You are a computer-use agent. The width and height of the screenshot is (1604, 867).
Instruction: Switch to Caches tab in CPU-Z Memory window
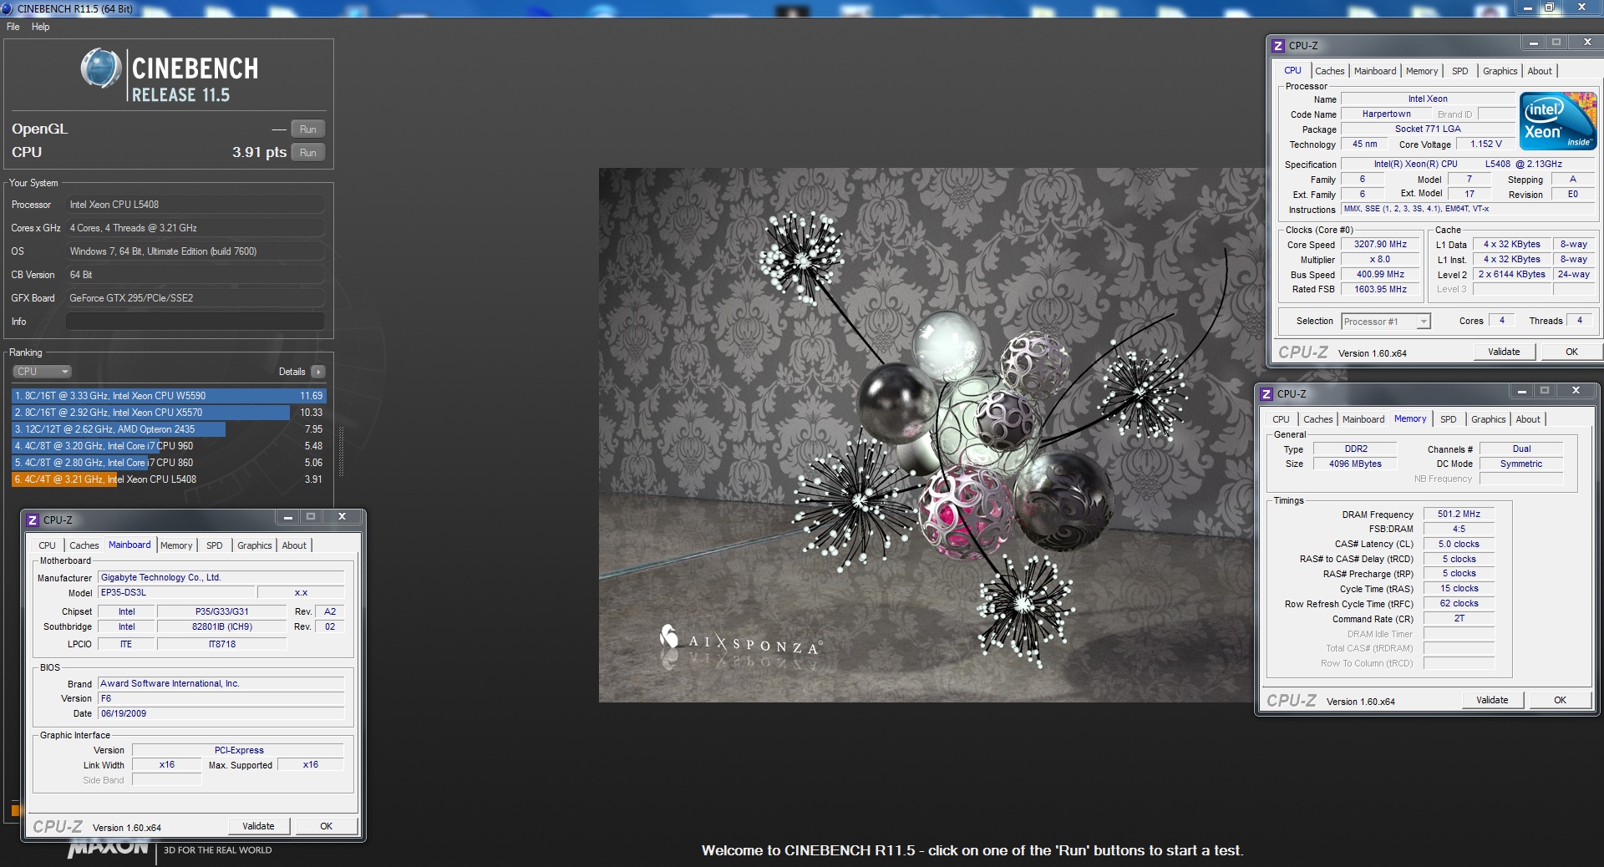coord(1317,419)
